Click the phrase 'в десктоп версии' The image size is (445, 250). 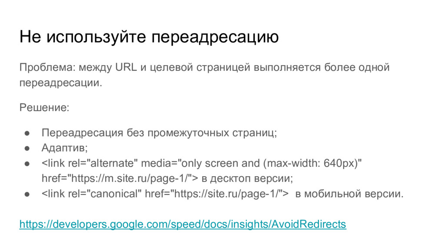coord(247,178)
